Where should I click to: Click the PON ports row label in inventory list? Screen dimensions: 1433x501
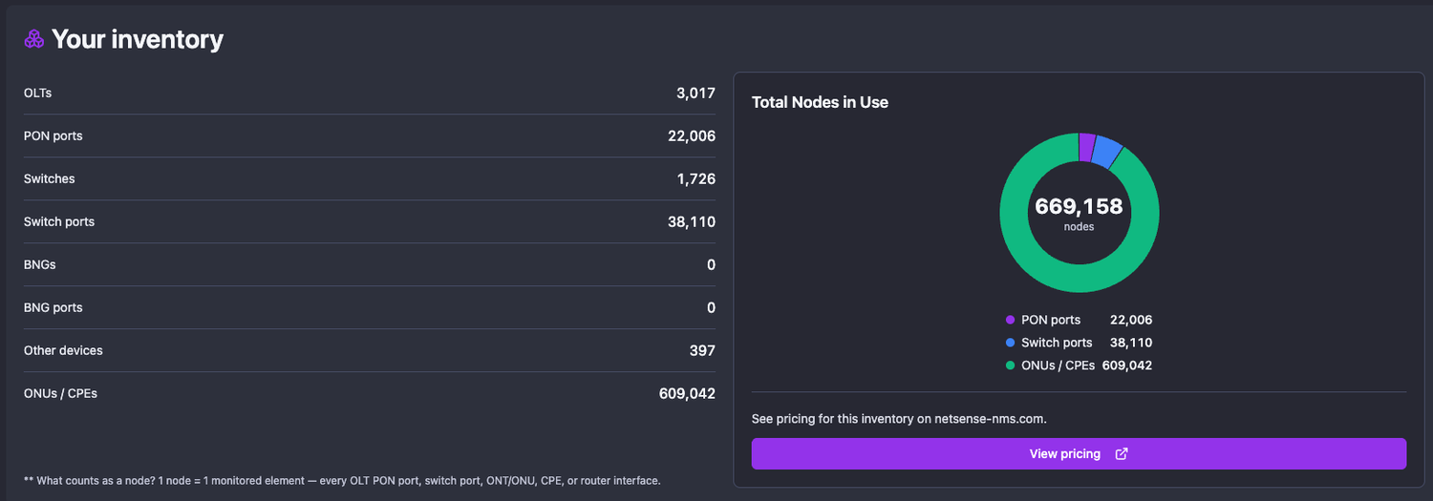[53, 136]
